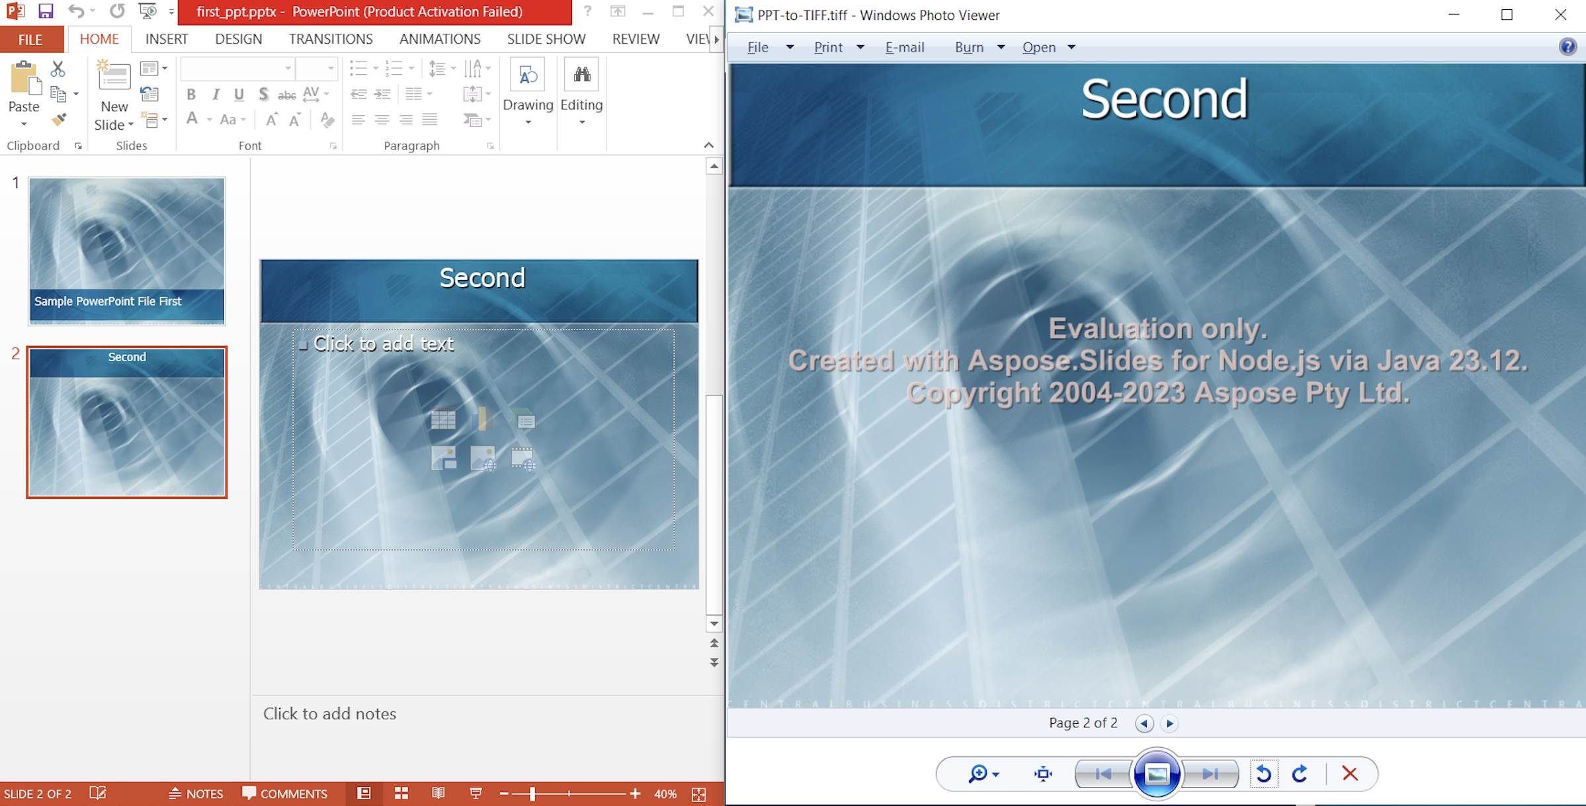Switch to the DESIGN ribbon tab

click(238, 39)
